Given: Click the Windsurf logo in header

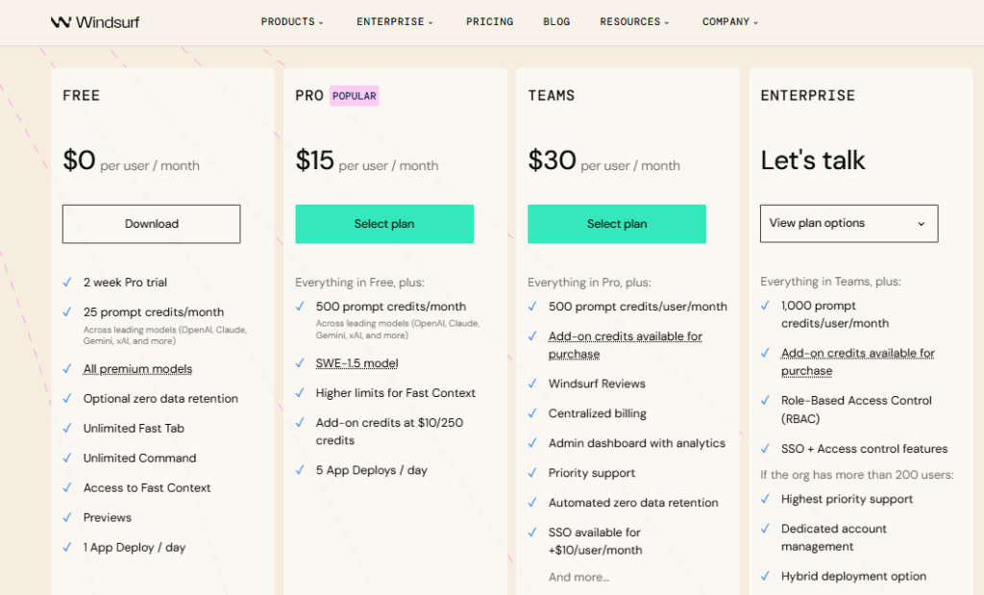Looking at the screenshot, I should tap(95, 22).
